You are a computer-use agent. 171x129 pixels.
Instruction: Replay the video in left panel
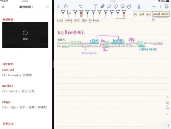25,35
